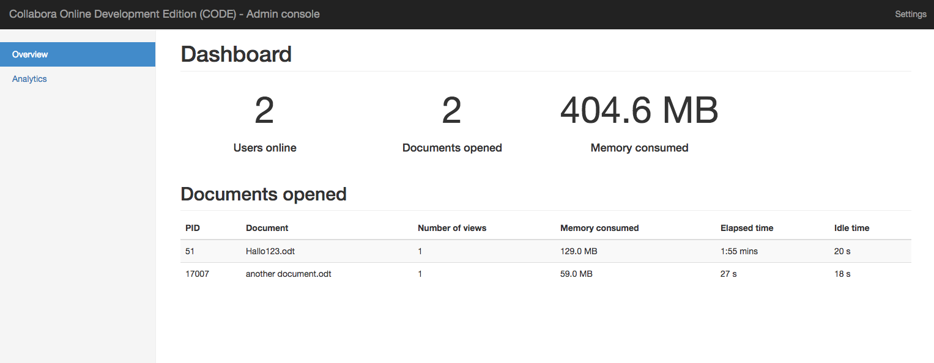Click the Users online count

click(x=264, y=111)
